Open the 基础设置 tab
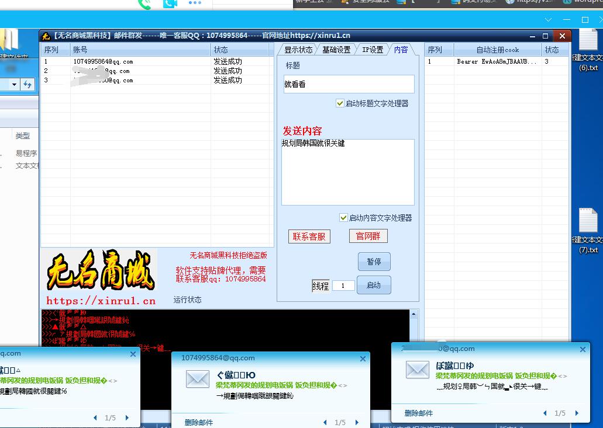 click(x=336, y=50)
